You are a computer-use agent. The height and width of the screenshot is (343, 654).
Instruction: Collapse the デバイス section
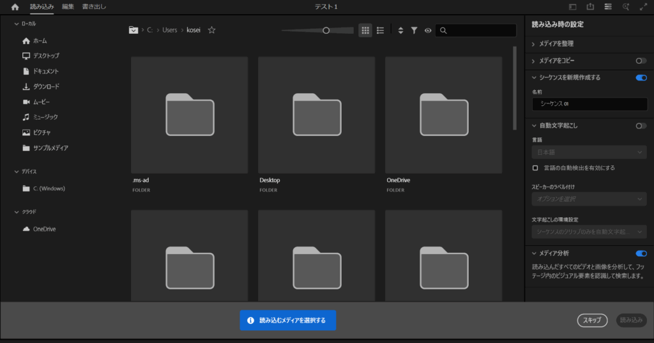pyautogui.click(x=17, y=171)
